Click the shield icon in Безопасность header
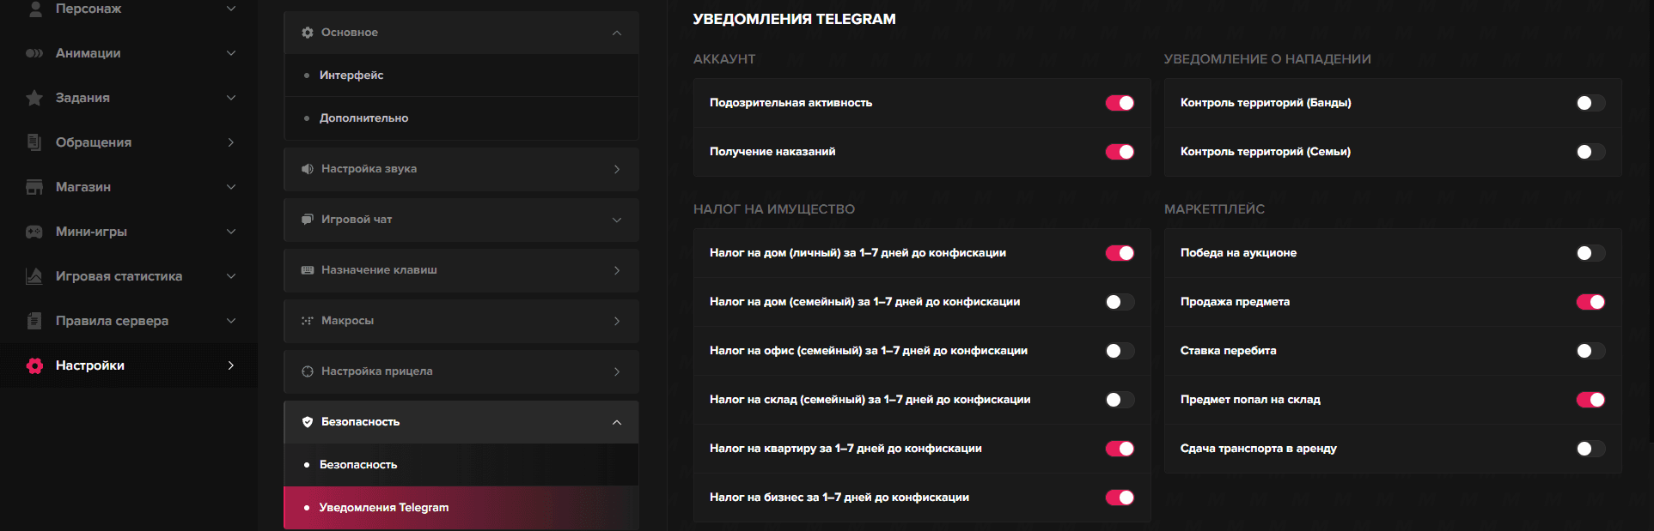This screenshot has height=531, width=1654. tap(308, 422)
